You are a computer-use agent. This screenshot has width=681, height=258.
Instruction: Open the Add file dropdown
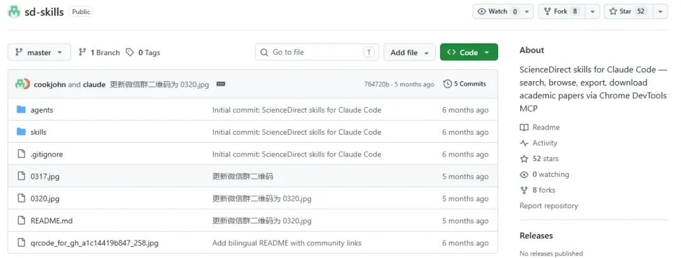click(x=410, y=52)
